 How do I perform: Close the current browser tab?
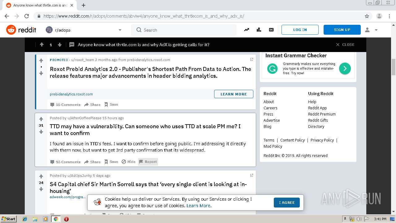coord(72,5)
